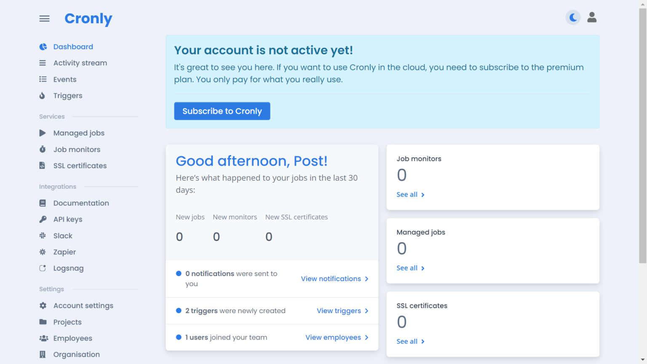This screenshot has width=647, height=364.
Task: Click See all chevron under SSL certificates
Action: 423,342
